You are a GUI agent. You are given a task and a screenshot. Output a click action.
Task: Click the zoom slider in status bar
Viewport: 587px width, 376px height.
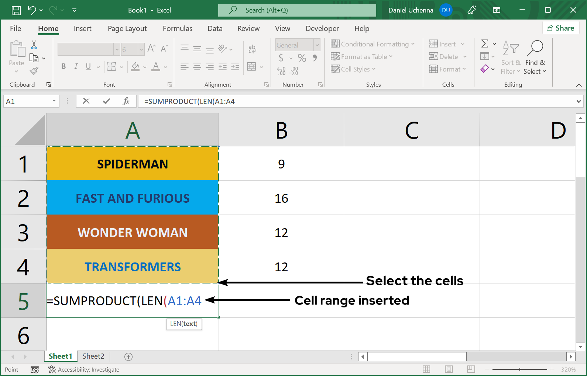(x=519, y=369)
